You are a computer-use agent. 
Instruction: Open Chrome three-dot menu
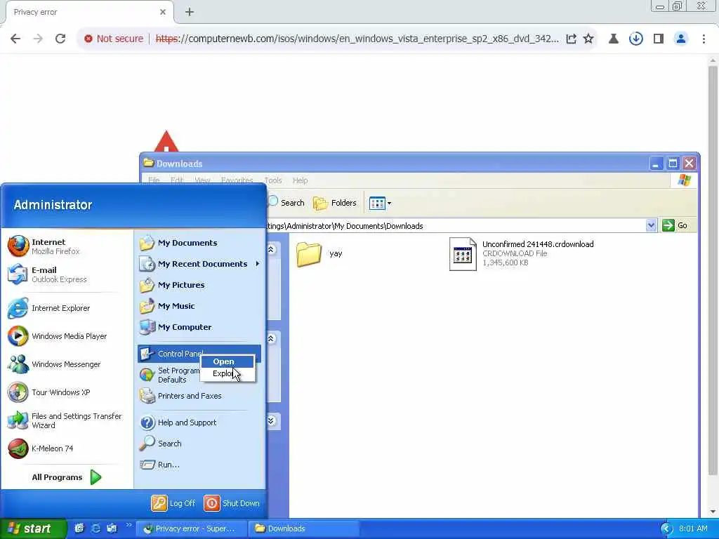pyautogui.click(x=704, y=39)
